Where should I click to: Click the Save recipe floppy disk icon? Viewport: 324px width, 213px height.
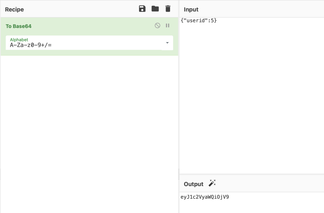tap(142, 9)
